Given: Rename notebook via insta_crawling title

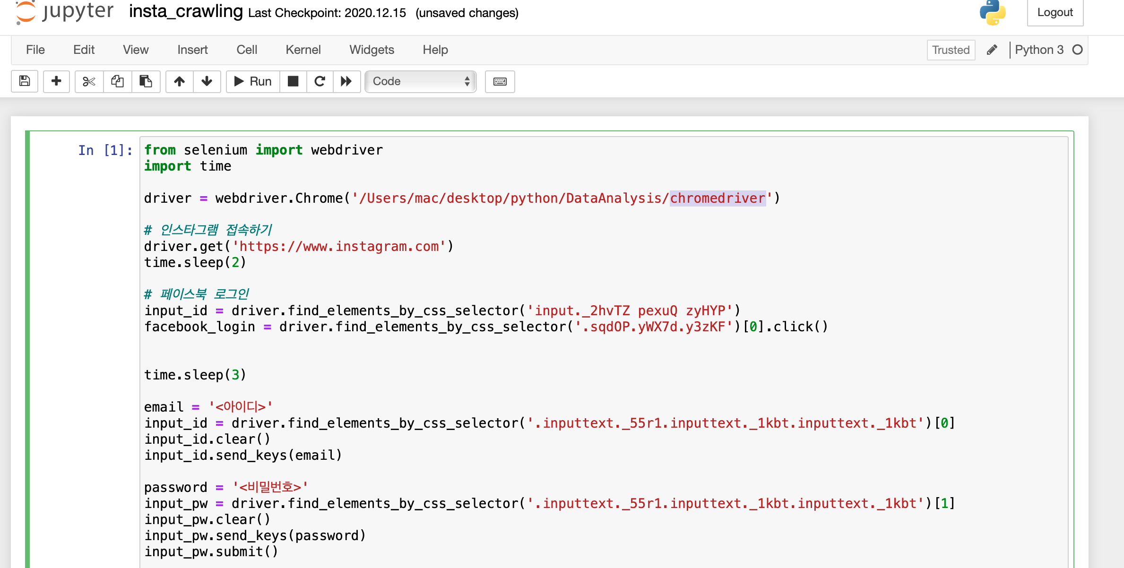Looking at the screenshot, I should coord(186,11).
